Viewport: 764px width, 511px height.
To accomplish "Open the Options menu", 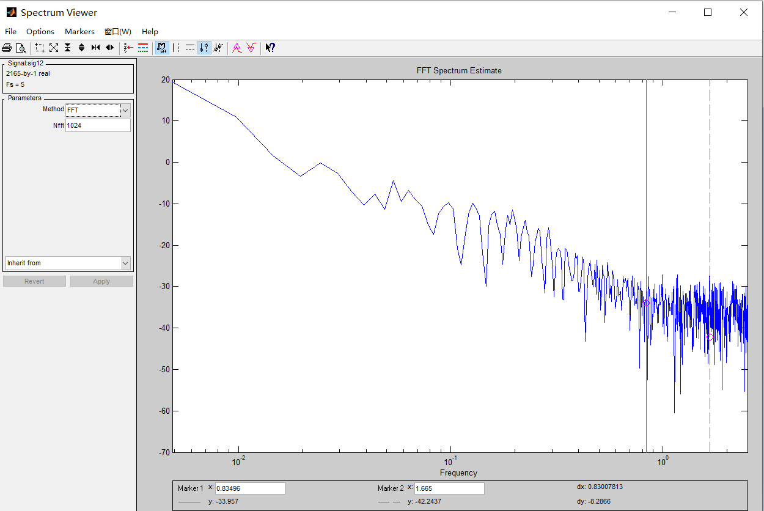I will pos(40,31).
